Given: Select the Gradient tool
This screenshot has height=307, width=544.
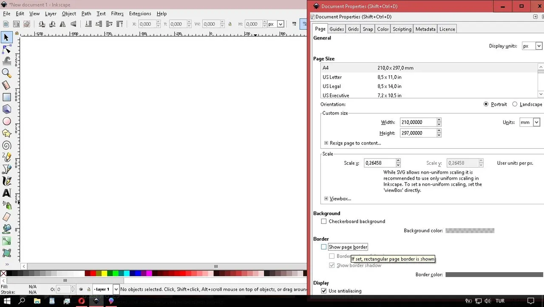Looking at the screenshot, I should (x=6, y=241).
